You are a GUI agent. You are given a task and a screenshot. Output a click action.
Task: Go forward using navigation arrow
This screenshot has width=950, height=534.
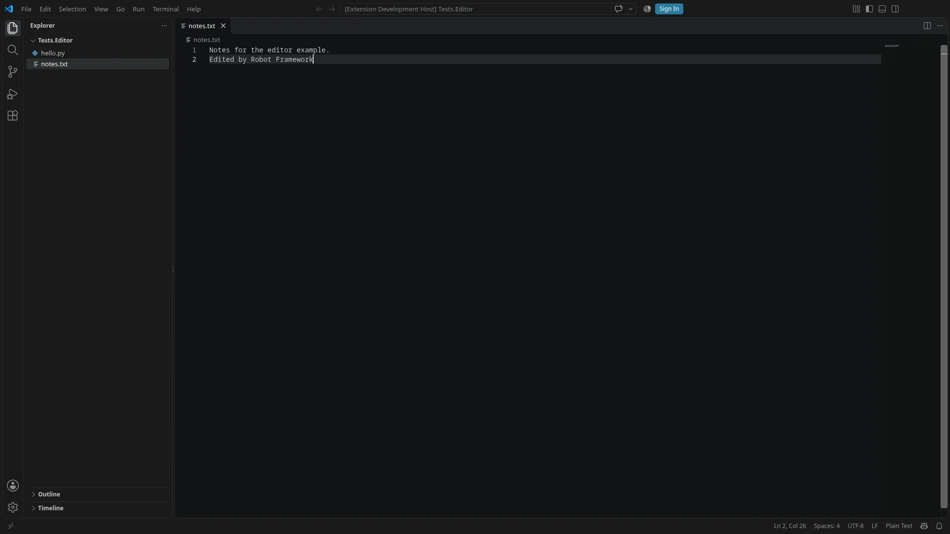332,9
